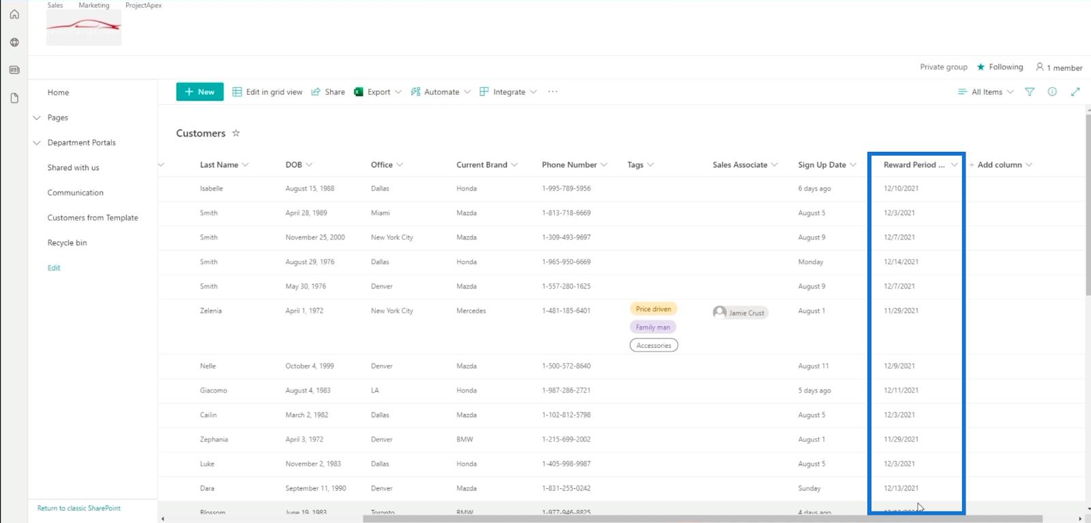The image size is (1091, 523).
Task: Click phone number 1-995-789-5956
Action: (x=567, y=189)
